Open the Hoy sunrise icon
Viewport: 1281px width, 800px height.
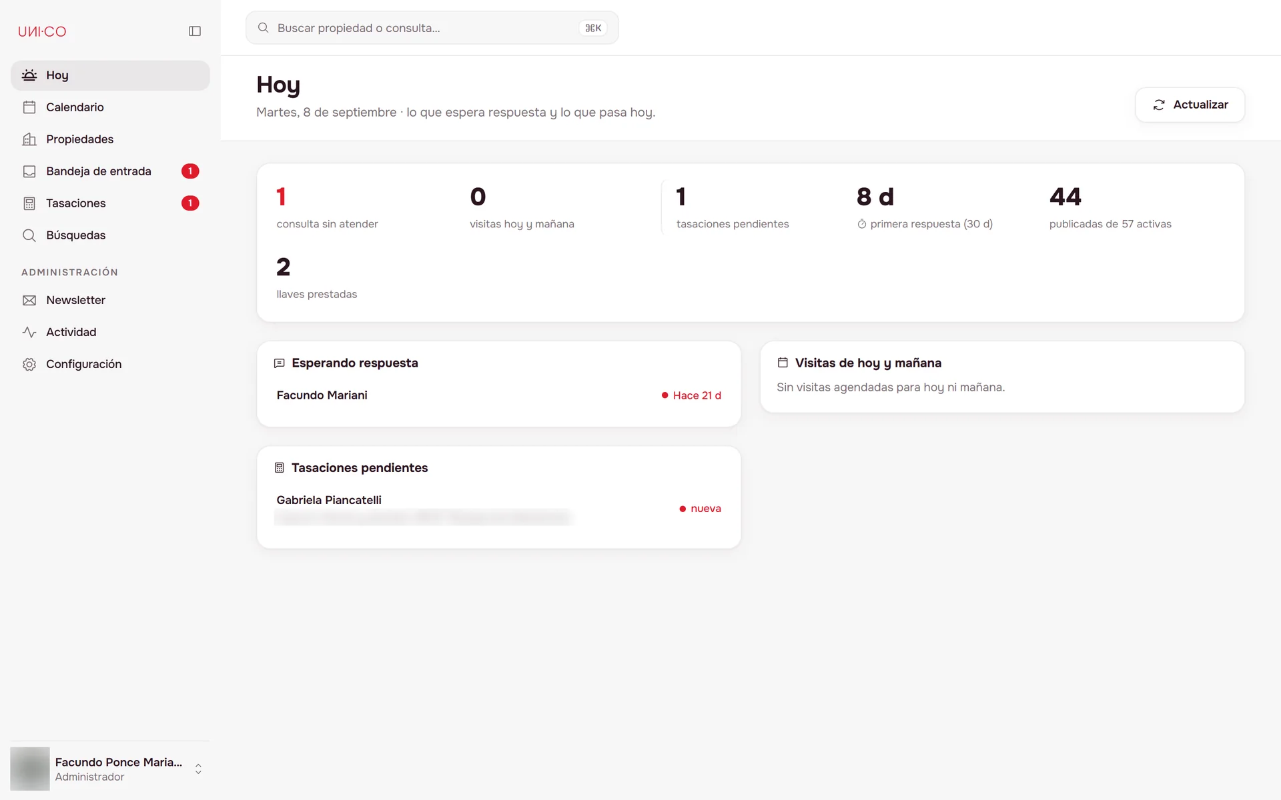point(29,75)
